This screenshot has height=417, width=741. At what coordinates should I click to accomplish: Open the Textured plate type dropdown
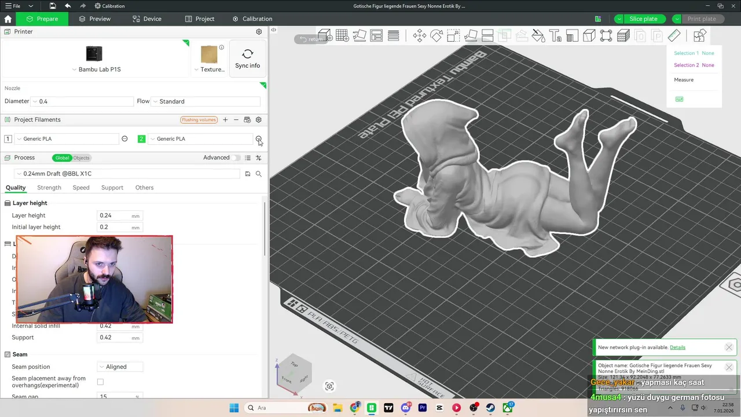pos(210,69)
